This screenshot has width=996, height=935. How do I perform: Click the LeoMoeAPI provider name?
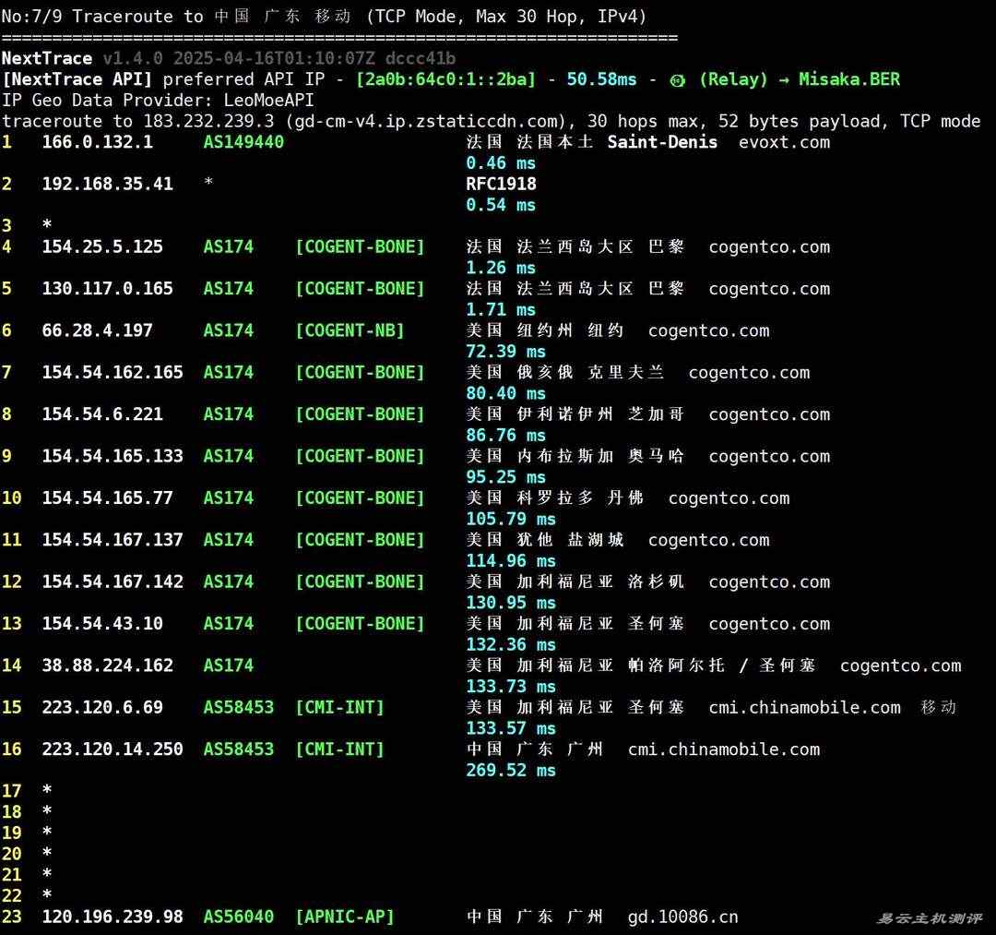[x=268, y=101]
